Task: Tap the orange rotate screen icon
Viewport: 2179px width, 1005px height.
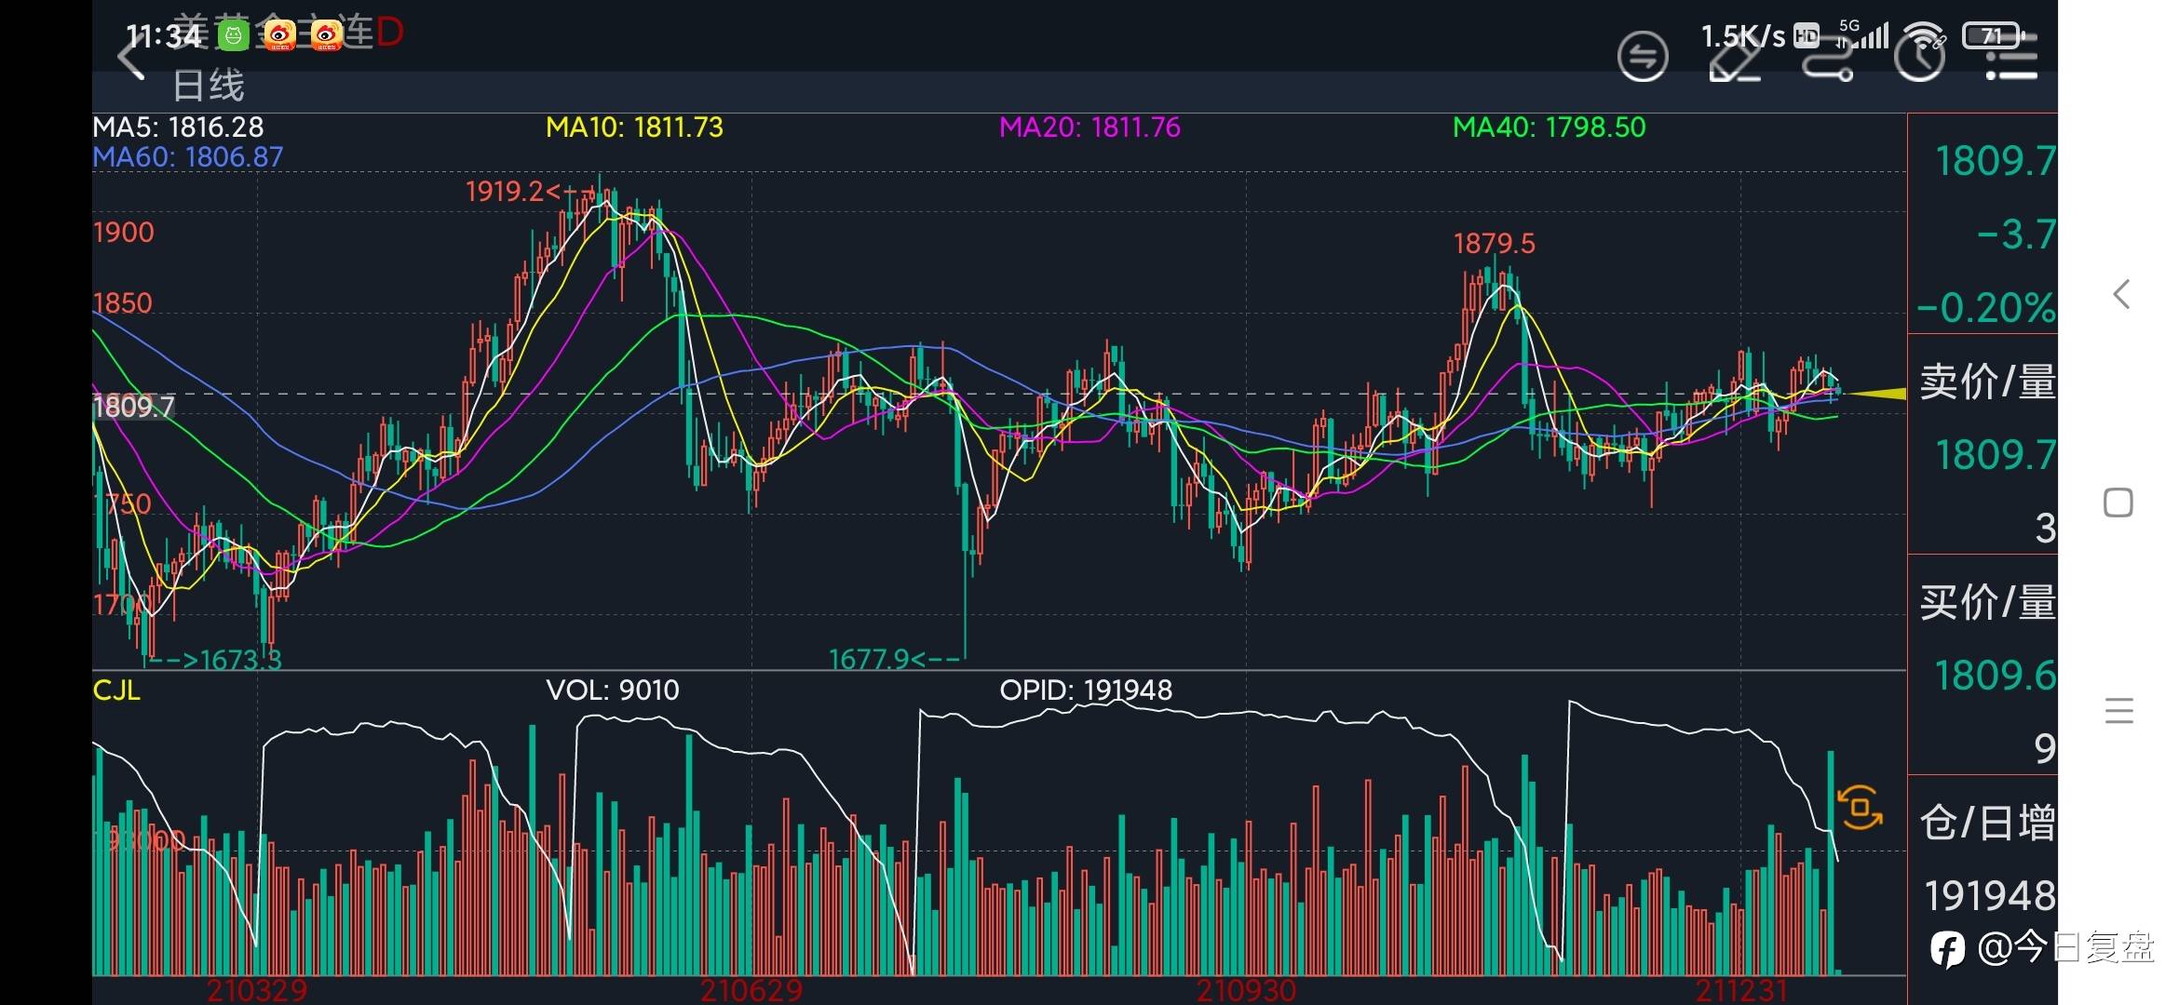Action: pos(1859,807)
